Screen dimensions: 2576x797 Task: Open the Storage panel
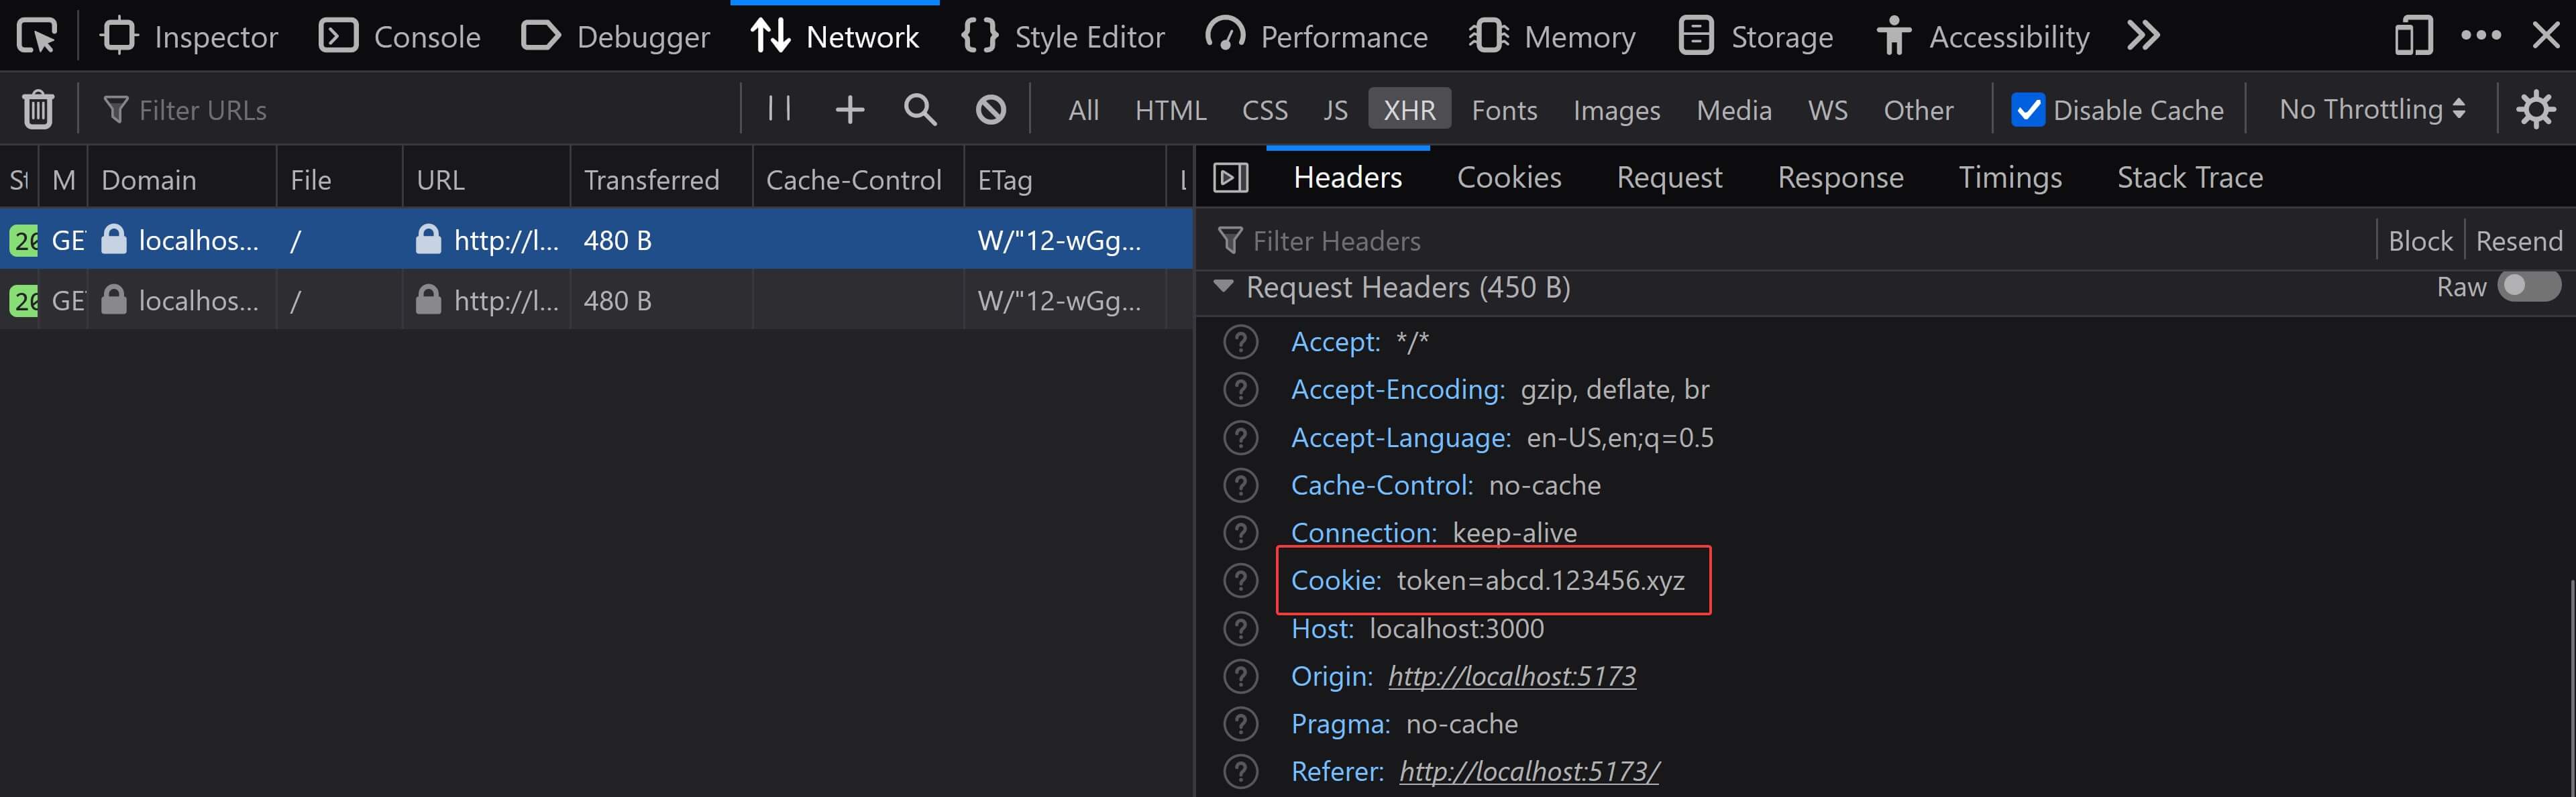tap(1755, 36)
